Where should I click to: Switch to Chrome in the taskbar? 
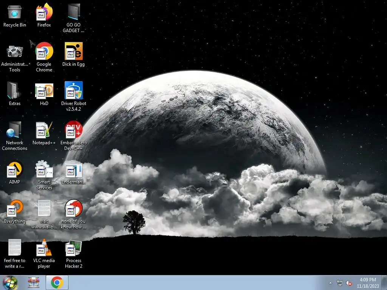[57, 282]
